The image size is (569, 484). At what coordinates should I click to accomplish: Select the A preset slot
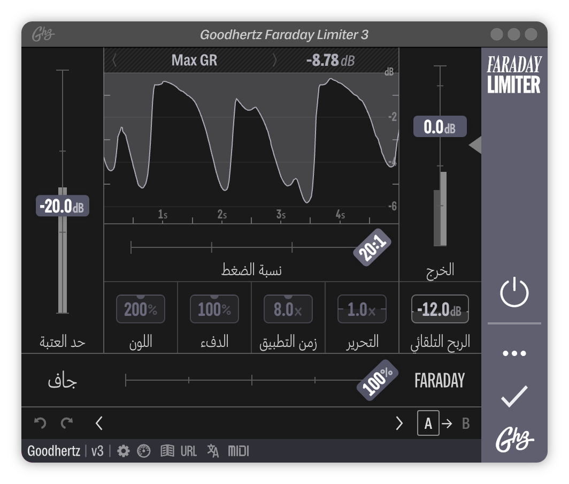tap(428, 424)
